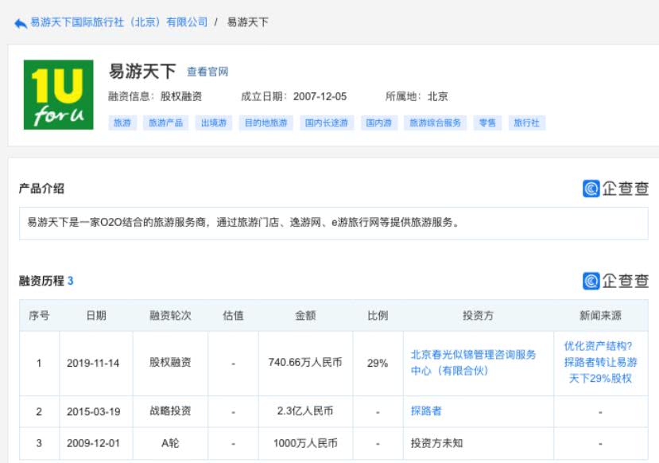Click the 比例 column header
Viewport: 659px width, 463px height.
(x=378, y=315)
